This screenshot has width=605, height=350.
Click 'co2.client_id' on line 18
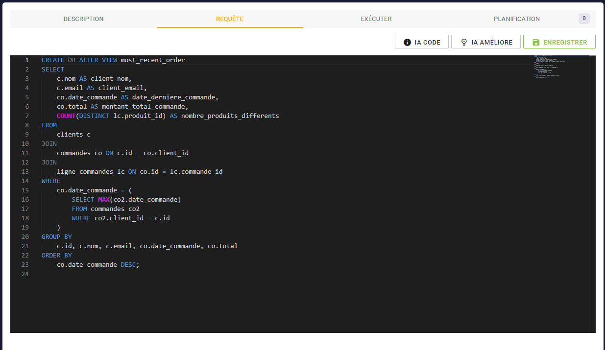119,218
